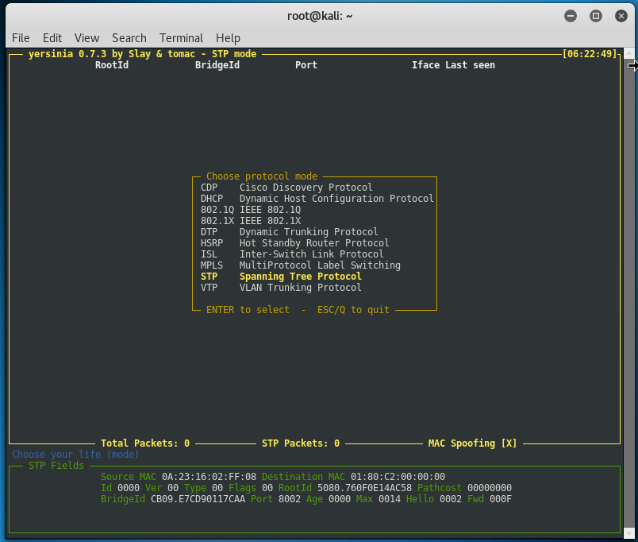Select CDP Cisco Discovery Protocol entry
This screenshot has width=638, height=542.
click(286, 188)
